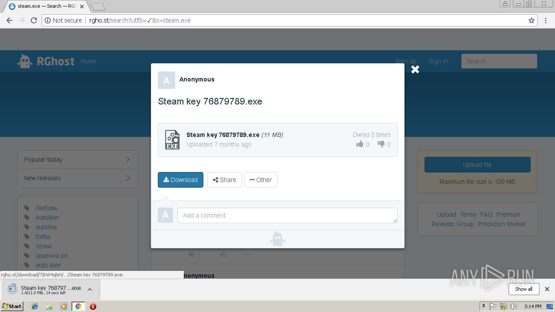Image resolution: width=555 pixels, height=312 pixels.
Task: Show hidden system tray icons
Action: [483, 306]
